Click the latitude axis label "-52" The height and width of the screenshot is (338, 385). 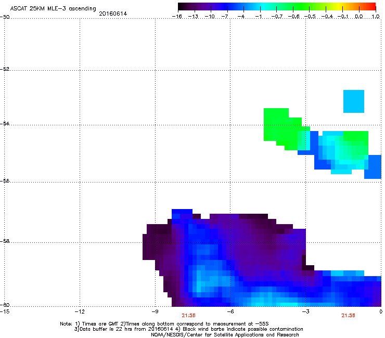[5, 69]
